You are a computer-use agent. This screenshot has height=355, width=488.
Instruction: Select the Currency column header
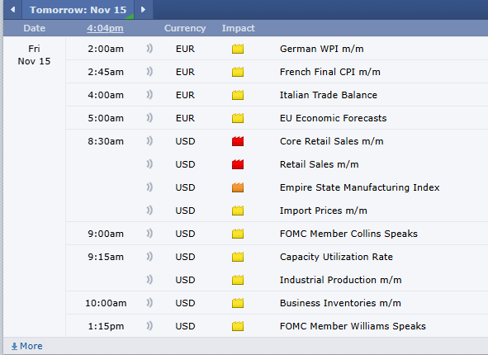(x=185, y=28)
